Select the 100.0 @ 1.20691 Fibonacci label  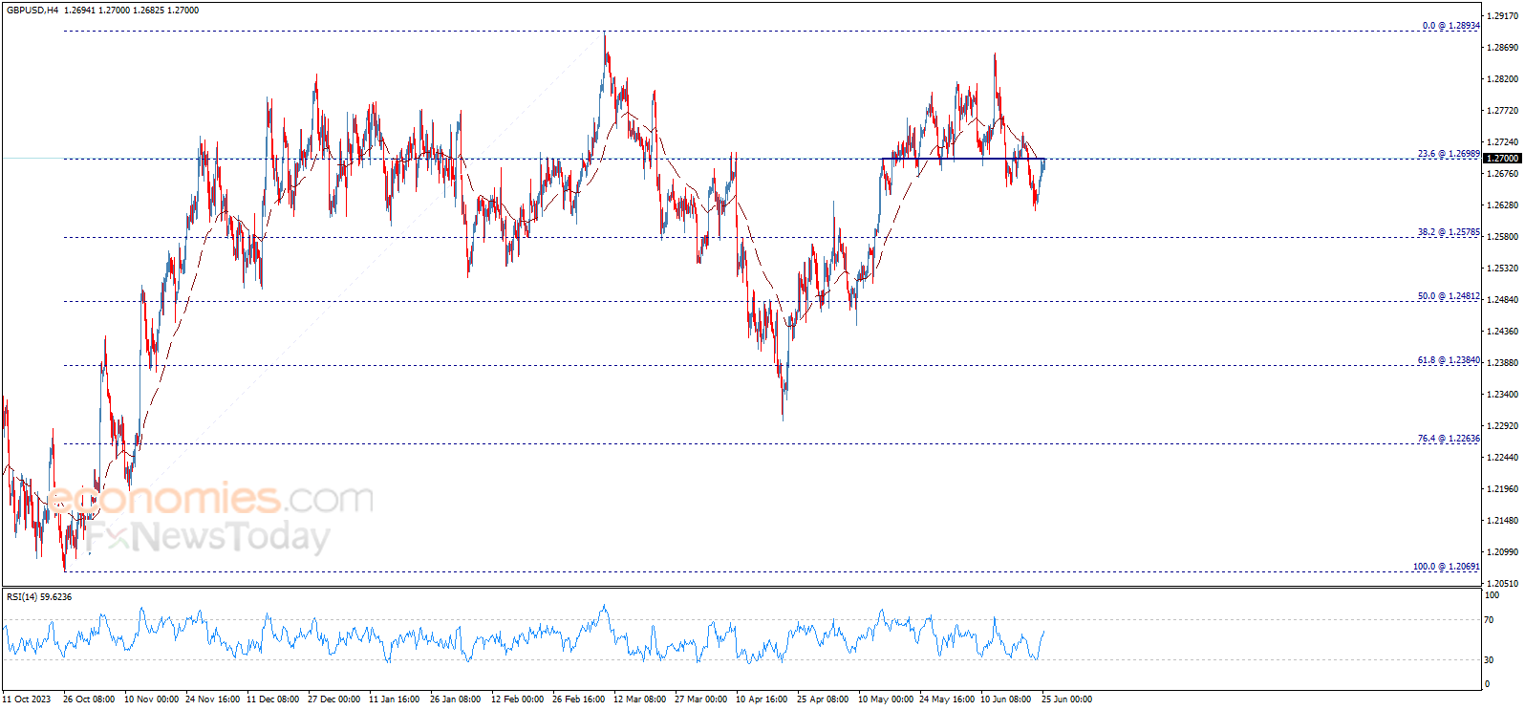click(1447, 567)
